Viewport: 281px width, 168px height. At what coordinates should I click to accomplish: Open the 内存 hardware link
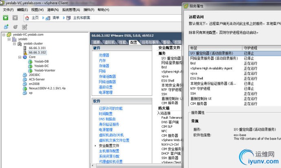coord(102,61)
